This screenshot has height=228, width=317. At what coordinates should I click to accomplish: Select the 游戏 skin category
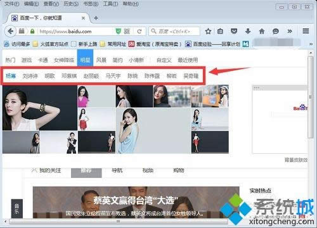[x=27, y=60]
